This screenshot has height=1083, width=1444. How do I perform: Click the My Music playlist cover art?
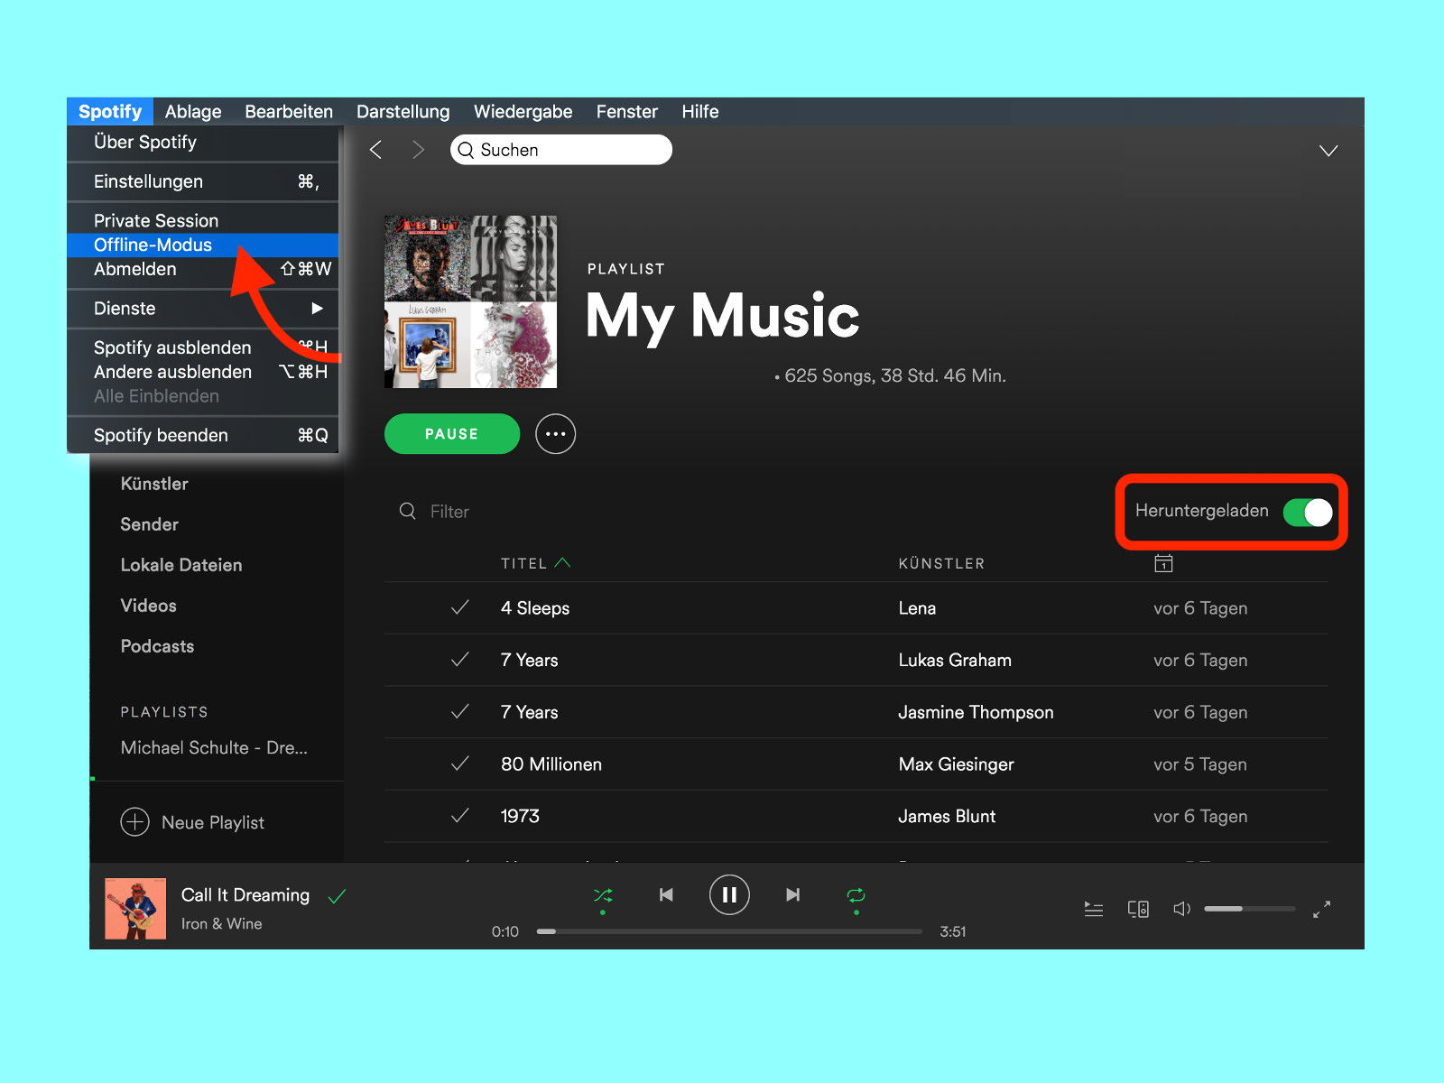470,301
